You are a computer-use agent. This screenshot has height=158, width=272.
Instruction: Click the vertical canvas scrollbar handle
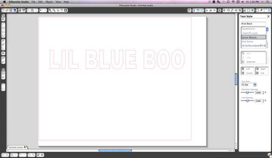point(236,79)
